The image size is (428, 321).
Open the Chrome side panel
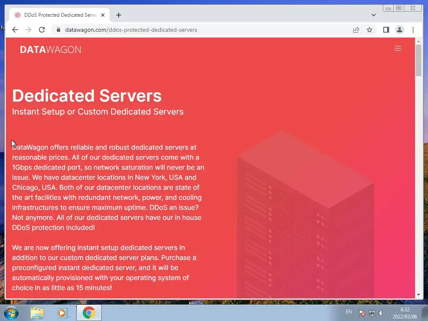386,30
